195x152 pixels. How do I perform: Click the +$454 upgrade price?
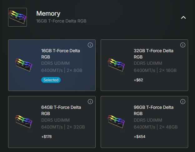[140, 137]
